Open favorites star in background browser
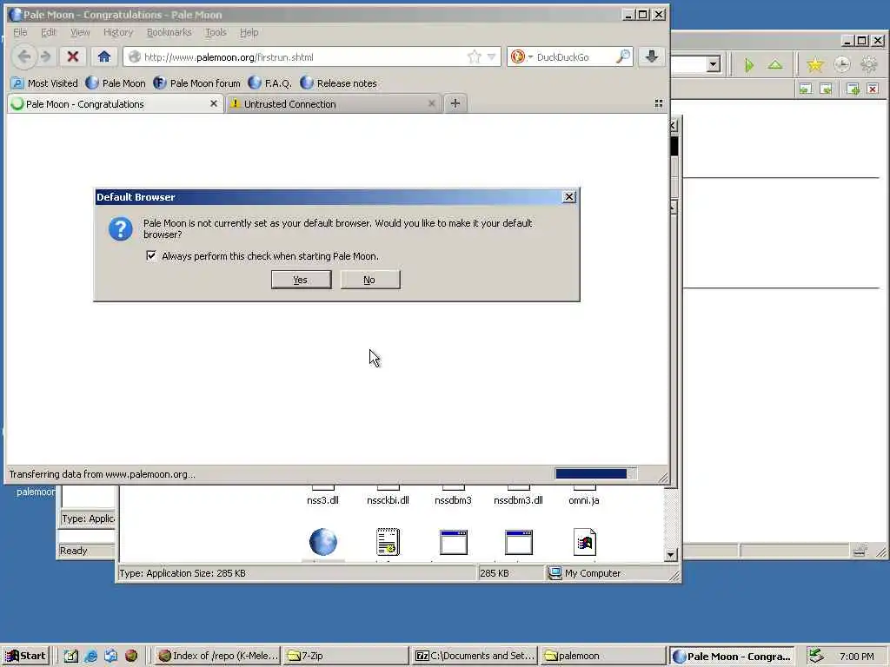 coord(815,64)
